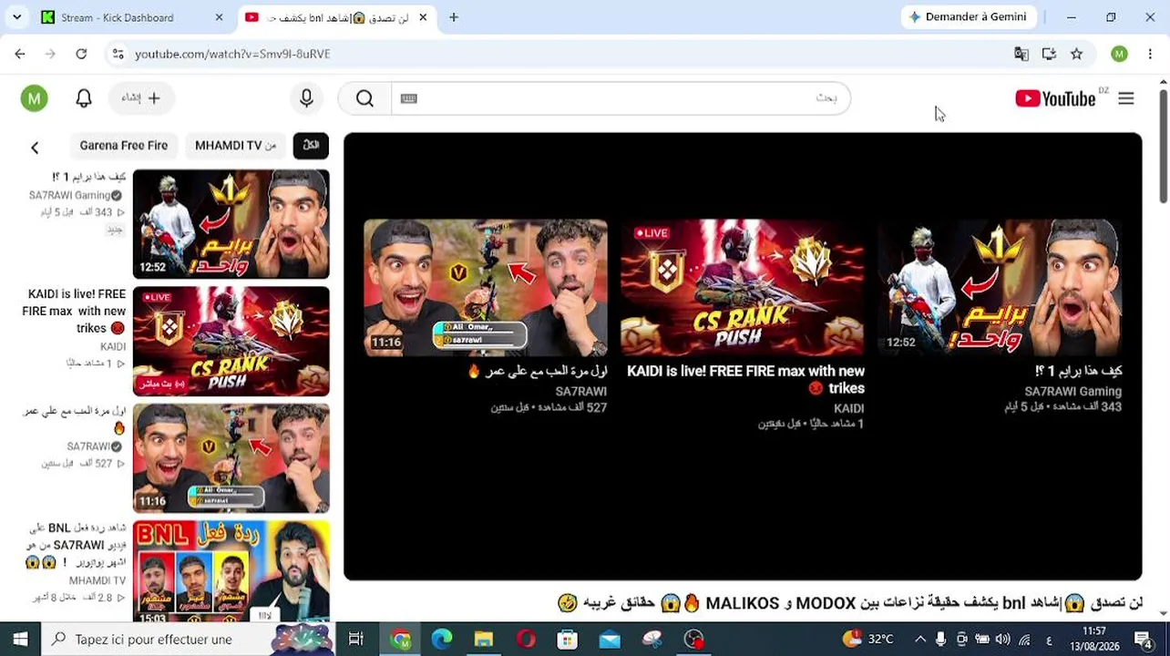1170x656 pixels.
Task: Click SA7RAWI Gaming under end-screen video
Action: pyautogui.click(x=1073, y=391)
